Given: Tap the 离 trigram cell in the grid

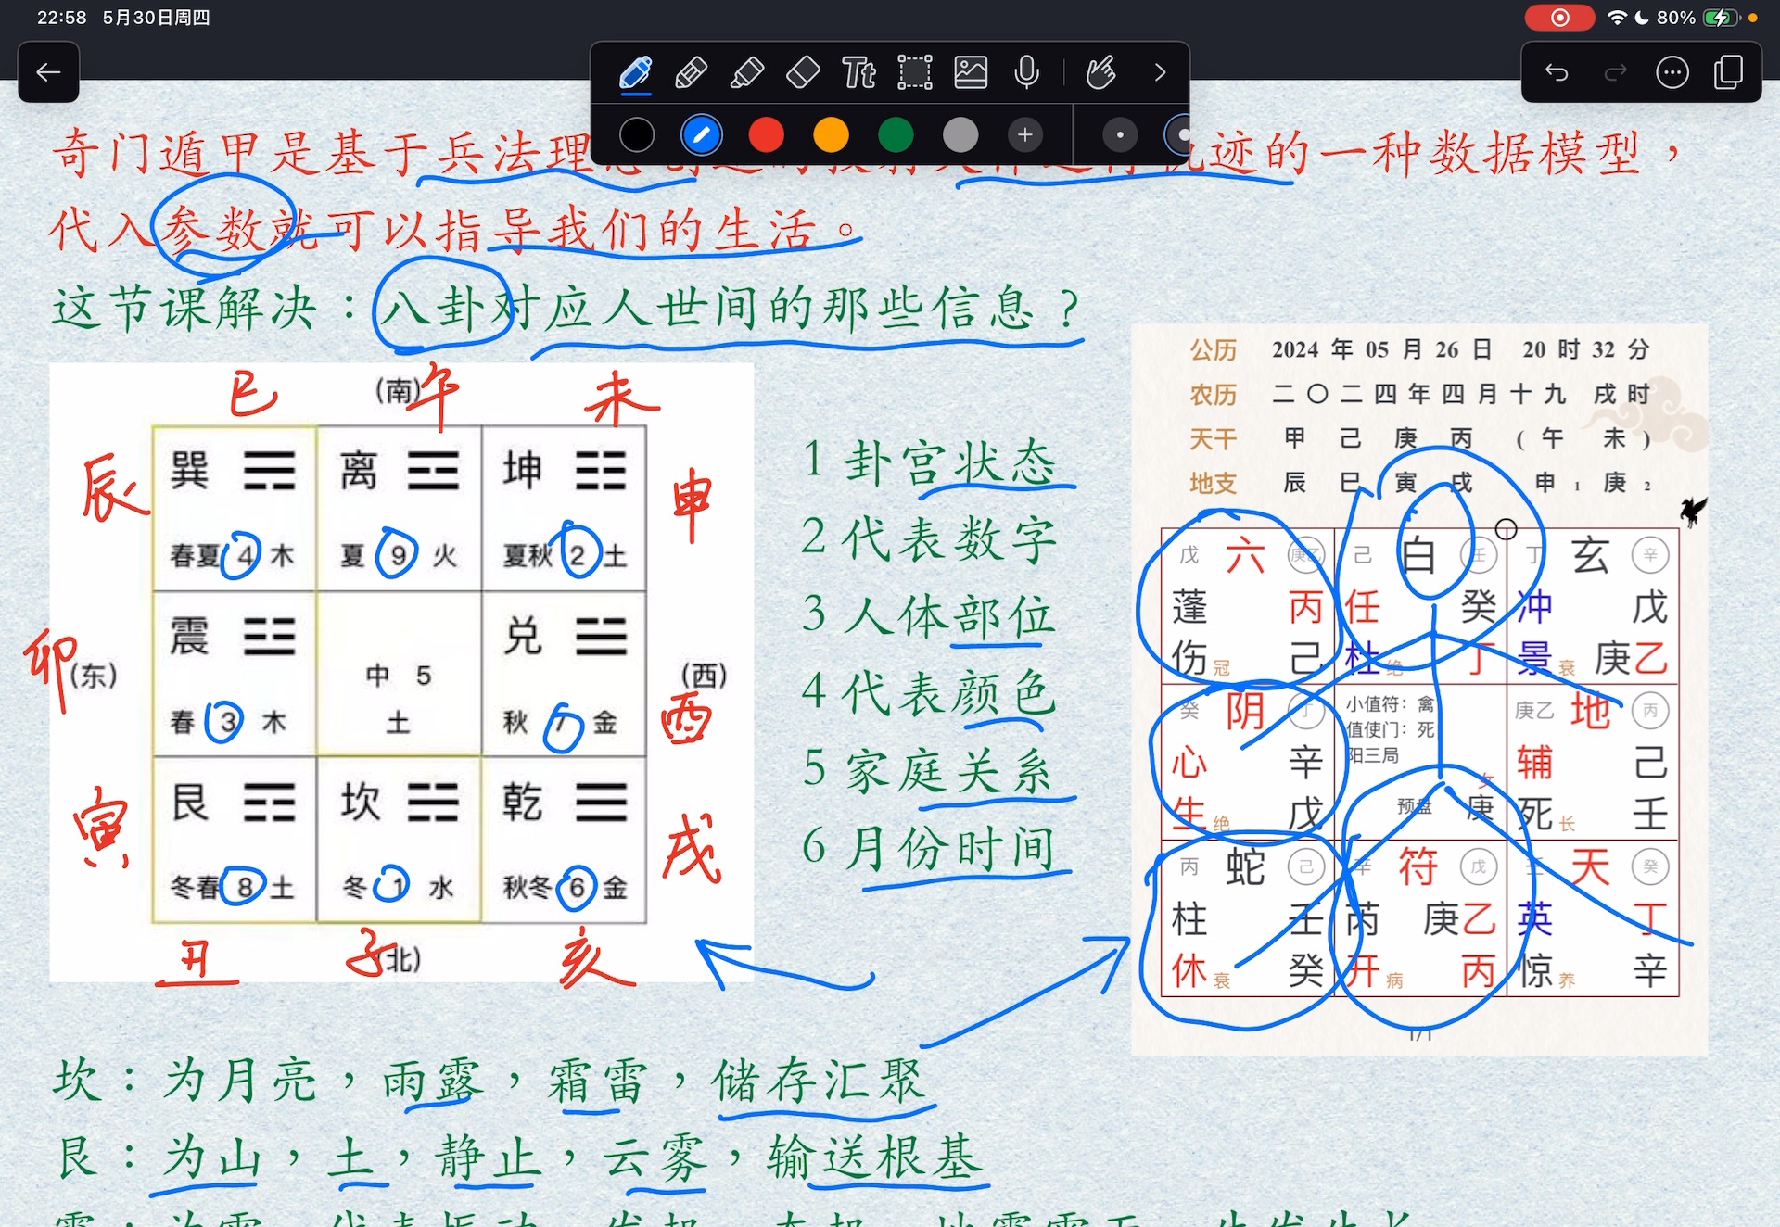Looking at the screenshot, I should 399,508.
